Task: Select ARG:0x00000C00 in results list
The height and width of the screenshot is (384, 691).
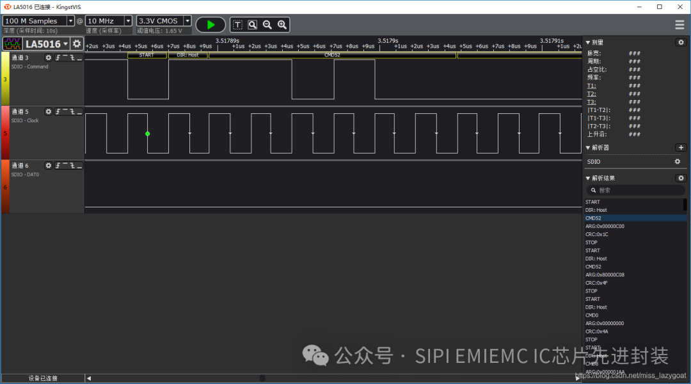Action: click(605, 226)
